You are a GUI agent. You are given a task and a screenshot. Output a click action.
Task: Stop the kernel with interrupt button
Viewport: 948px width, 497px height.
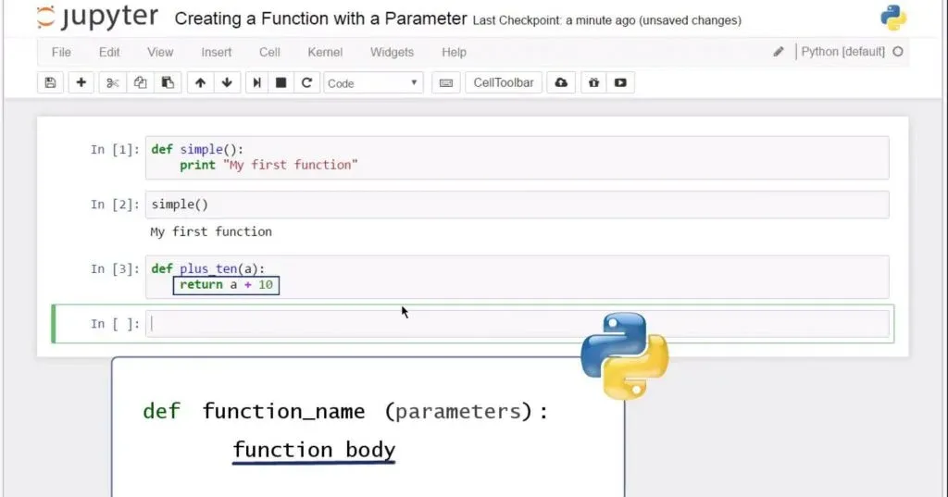pyautogui.click(x=281, y=82)
